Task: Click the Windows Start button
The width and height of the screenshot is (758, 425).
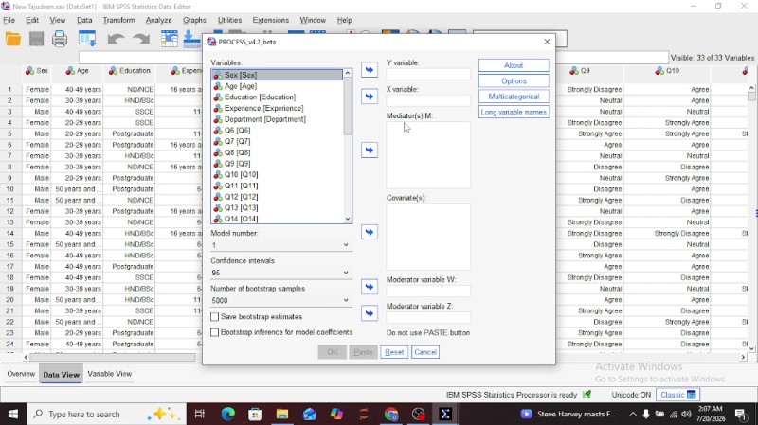Action: [x=13, y=414]
